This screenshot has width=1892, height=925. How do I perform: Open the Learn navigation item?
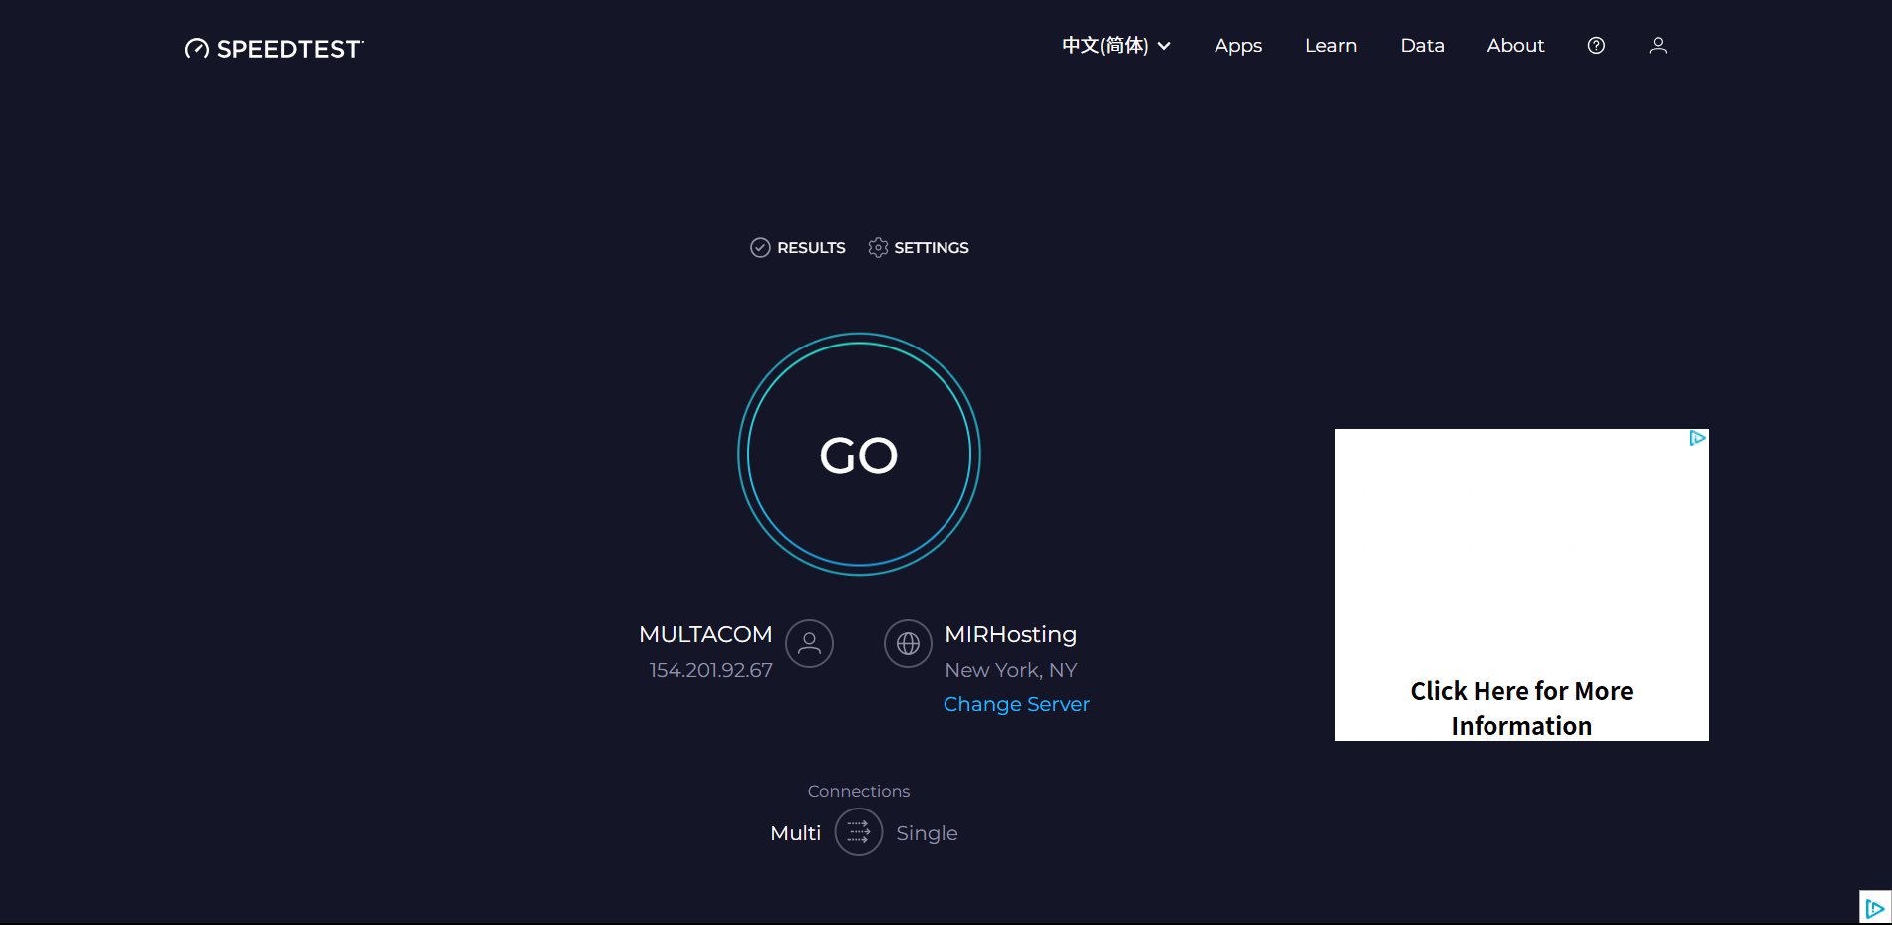click(x=1330, y=45)
